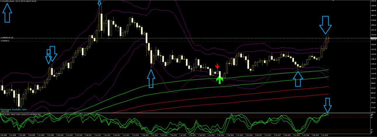Click the 998.90 price scale label

point(374,83)
